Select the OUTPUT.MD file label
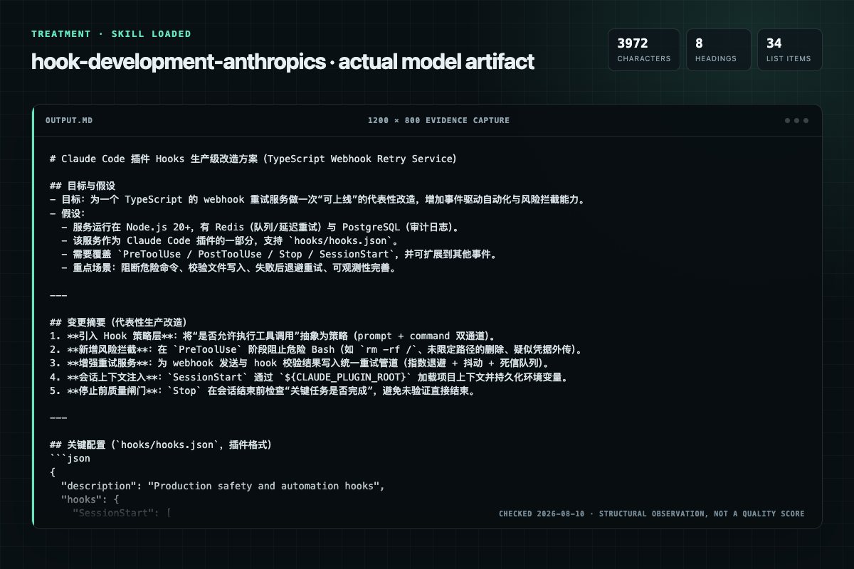The height and width of the screenshot is (569, 854). [x=68, y=120]
